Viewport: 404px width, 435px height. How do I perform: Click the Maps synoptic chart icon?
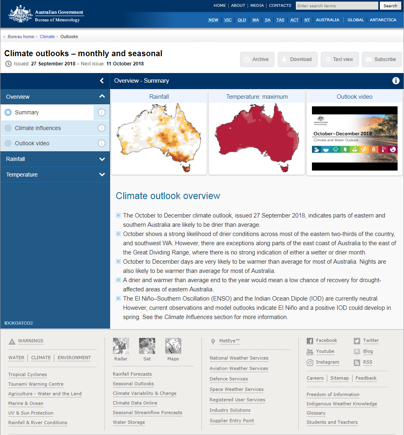pos(173,346)
